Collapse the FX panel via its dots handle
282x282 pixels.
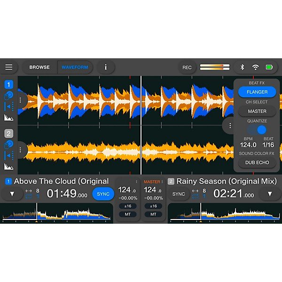pyautogui.click(x=230, y=125)
